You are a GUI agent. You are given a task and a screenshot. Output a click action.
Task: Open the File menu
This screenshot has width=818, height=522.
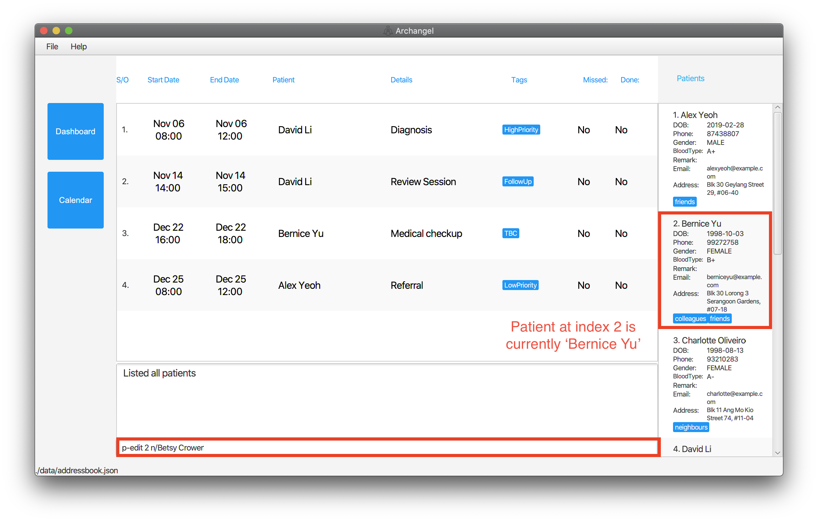click(x=52, y=47)
